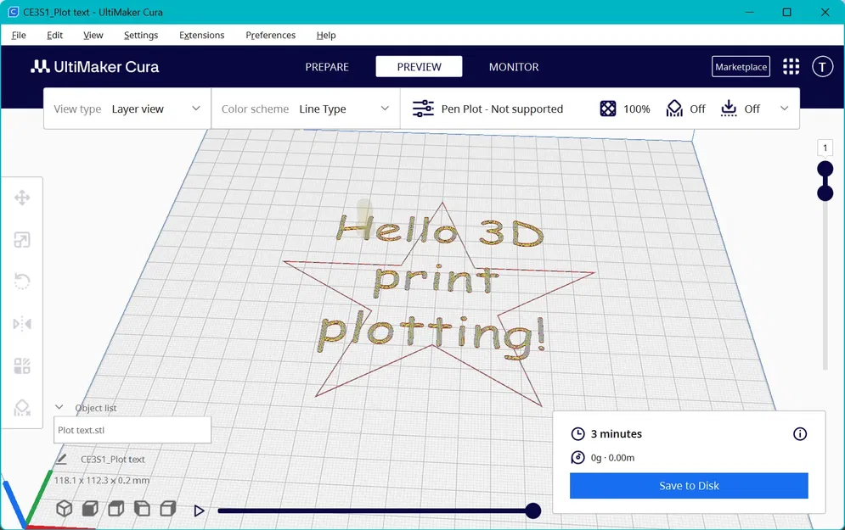Click the 118.1 x 112.3 x 0.2 mm dimensions
This screenshot has height=530, width=845.
pos(102,480)
